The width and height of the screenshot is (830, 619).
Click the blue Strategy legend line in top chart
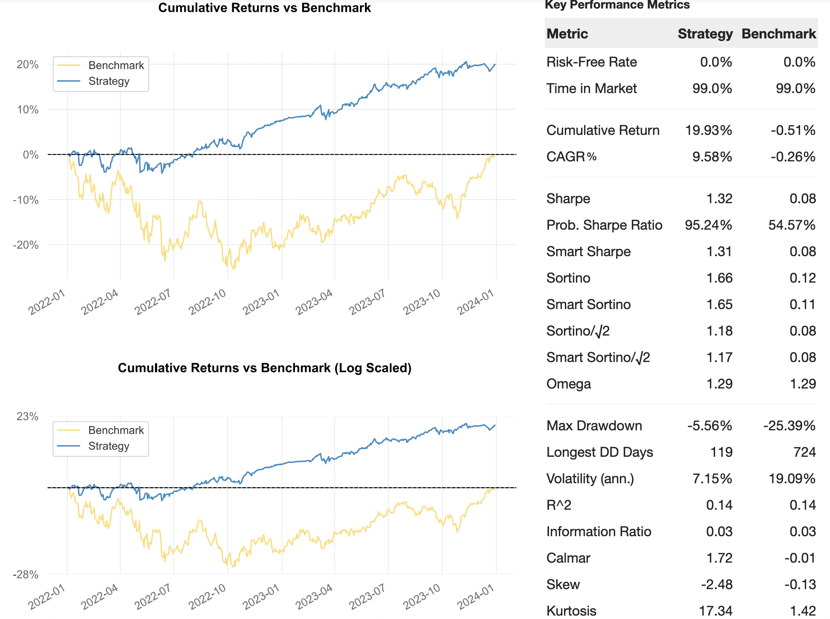point(68,81)
